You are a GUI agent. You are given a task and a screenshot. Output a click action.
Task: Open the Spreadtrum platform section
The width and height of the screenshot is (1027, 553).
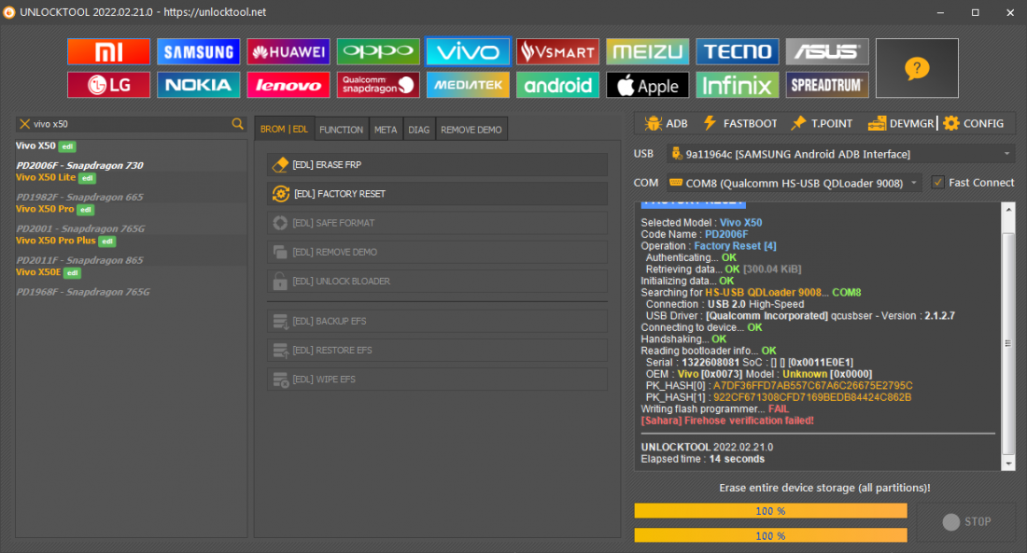(x=826, y=85)
